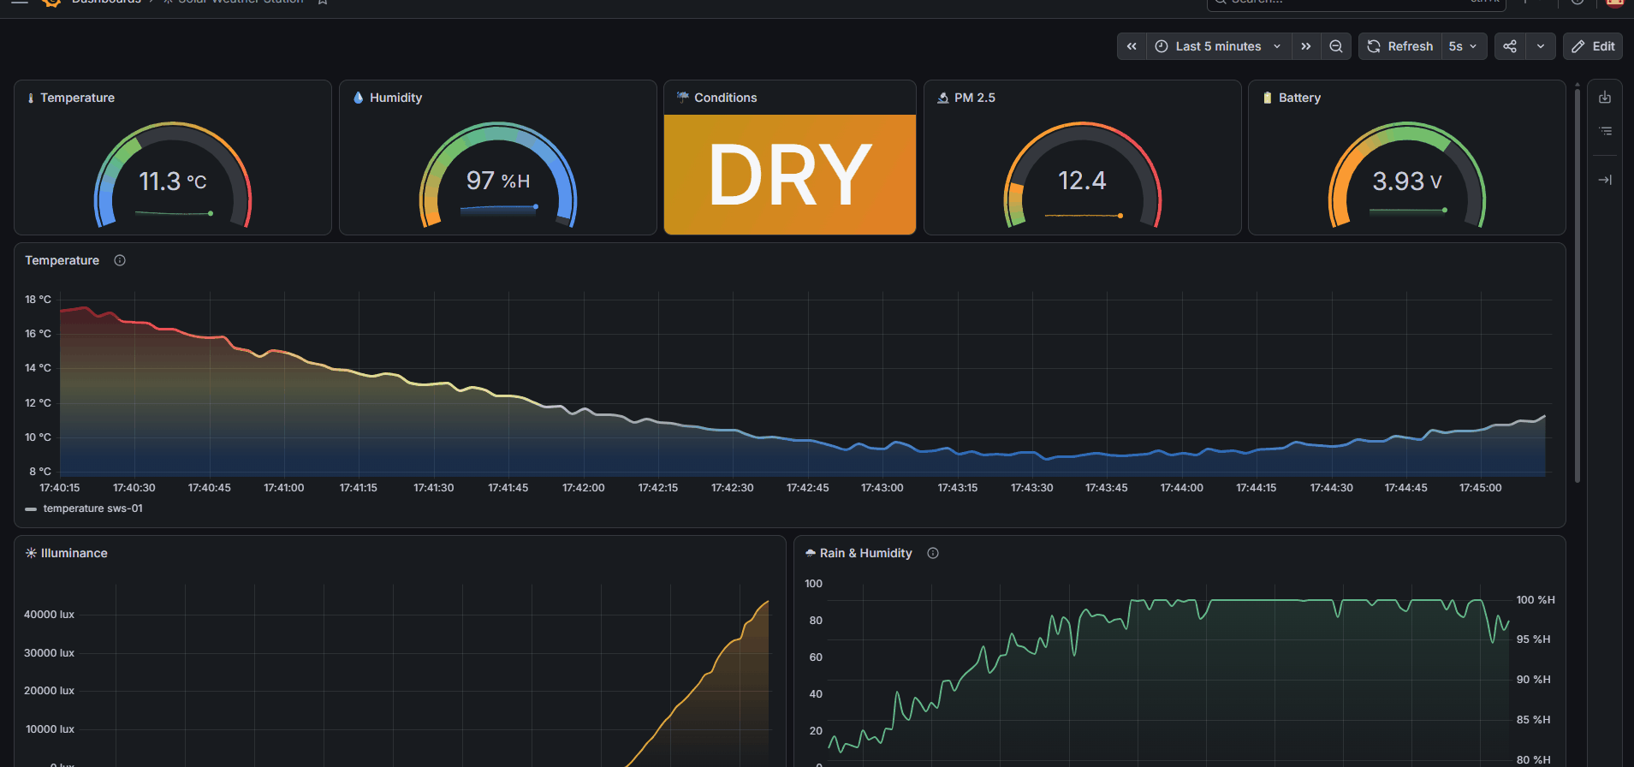Screen dimensions: 1634x767
Task: Click the rain cloud icon on Conditions panel
Action: tap(682, 98)
